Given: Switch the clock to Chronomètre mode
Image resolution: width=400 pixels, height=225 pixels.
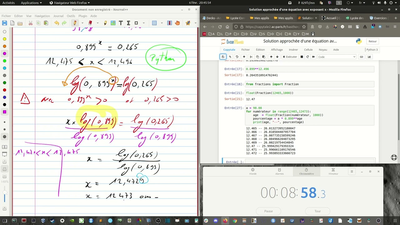Looking at the screenshot, I should [306, 172].
